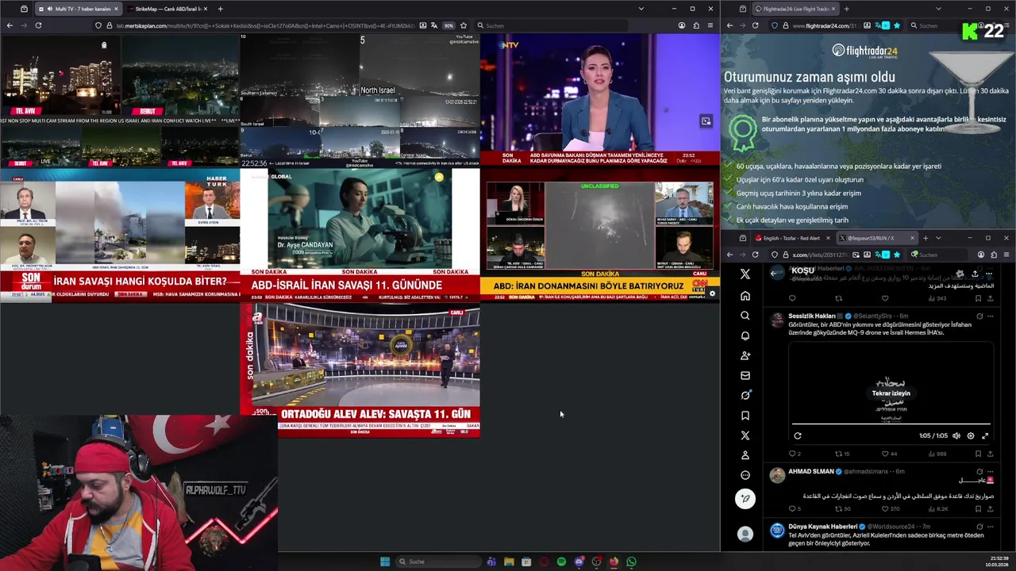
Task: Open the Windows Start button
Action: click(x=385, y=561)
